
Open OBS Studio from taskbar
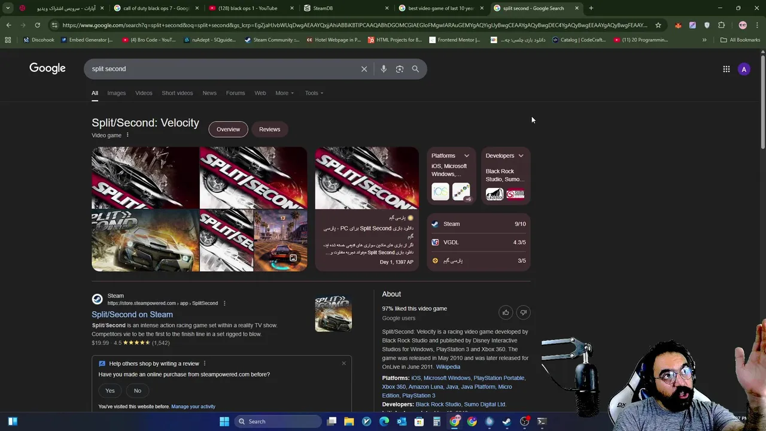point(524,421)
